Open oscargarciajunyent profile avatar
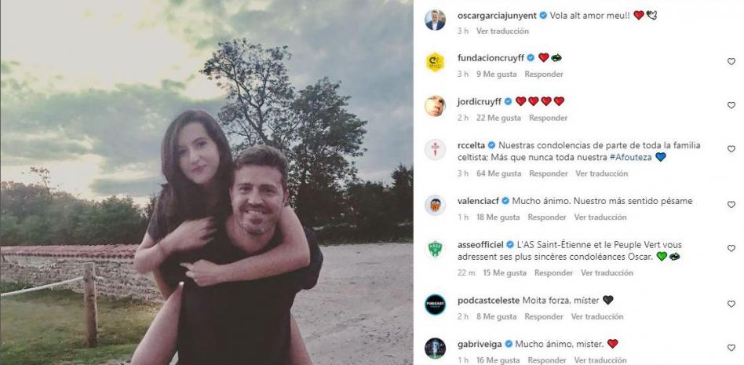744x365 pixels. click(x=435, y=20)
